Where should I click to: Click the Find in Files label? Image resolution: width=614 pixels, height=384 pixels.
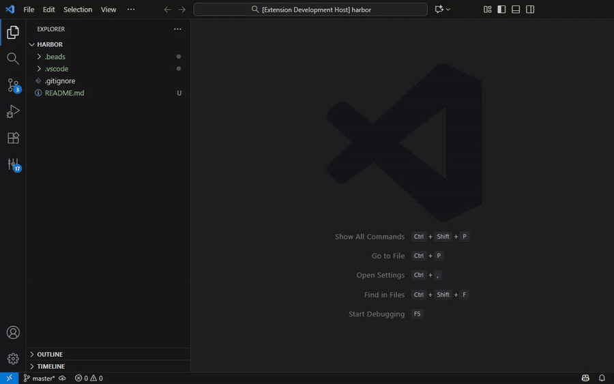click(384, 295)
